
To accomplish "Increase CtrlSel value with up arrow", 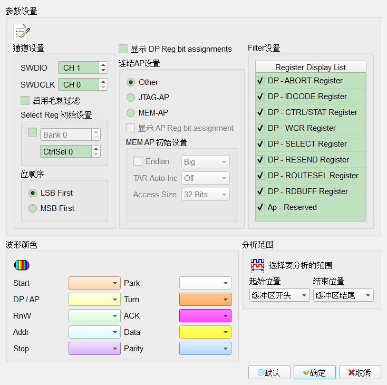I will [96, 148].
